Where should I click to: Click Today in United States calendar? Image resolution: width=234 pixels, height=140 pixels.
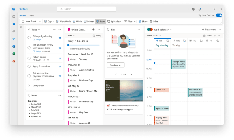point(97,36)
